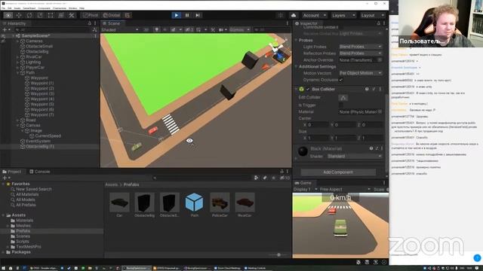The image size is (483, 271).
Task: Open the Shaded draw mode dropdown
Action: point(120,30)
